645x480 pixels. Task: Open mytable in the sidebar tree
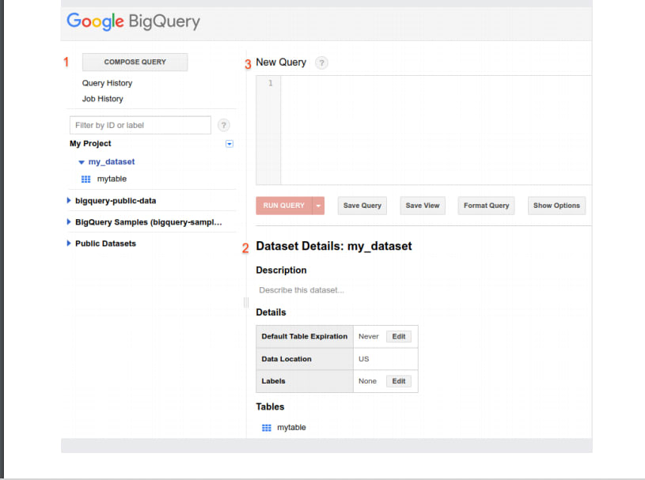112,179
